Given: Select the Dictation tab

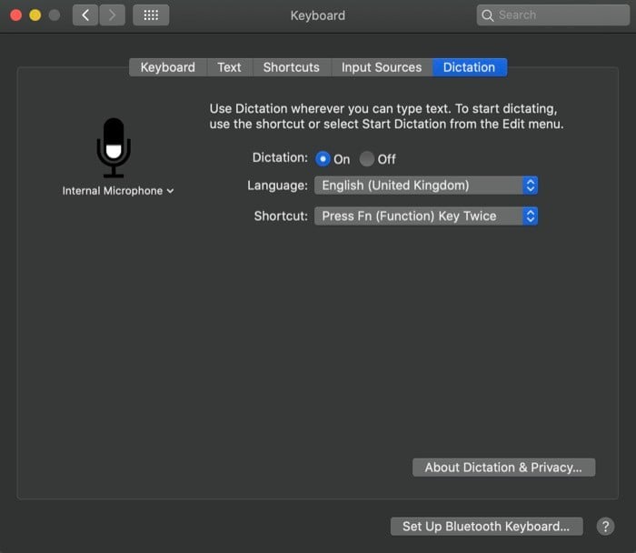Looking at the screenshot, I should click(x=470, y=67).
